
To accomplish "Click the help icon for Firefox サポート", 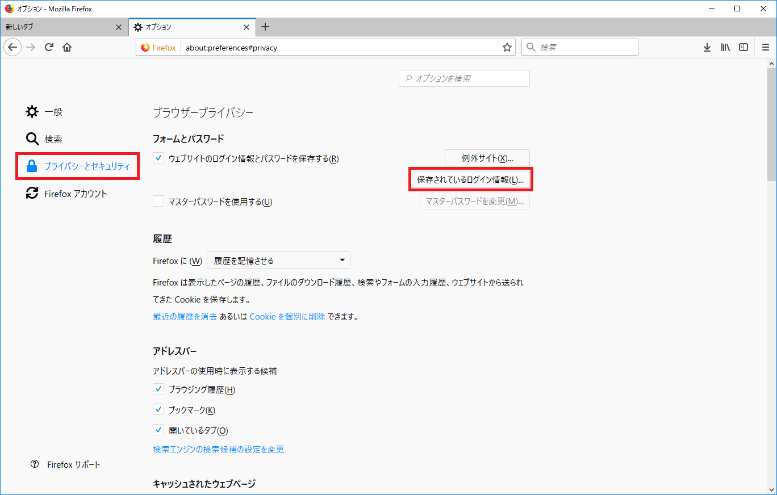I will 35,464.
